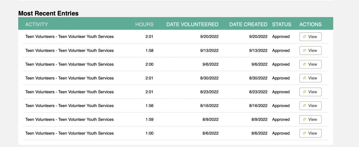Click the View icon for the 8/6/2022 entry
The image size is (359, 147).
(304, 133)
